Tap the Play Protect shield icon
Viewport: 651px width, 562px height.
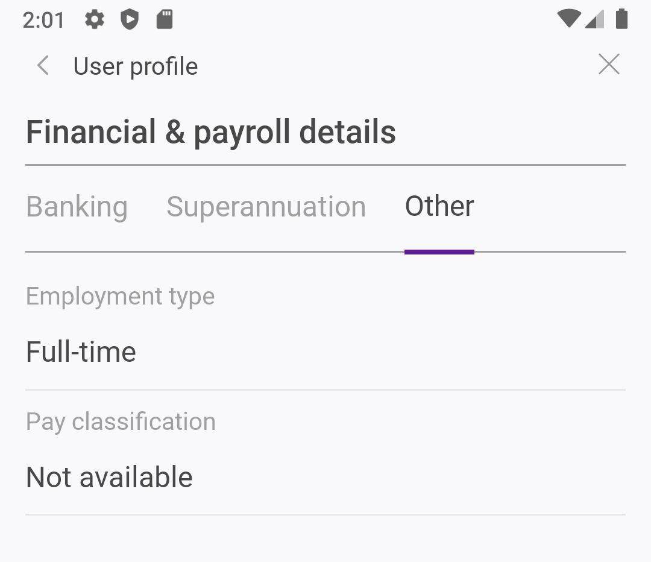[129, 20]
